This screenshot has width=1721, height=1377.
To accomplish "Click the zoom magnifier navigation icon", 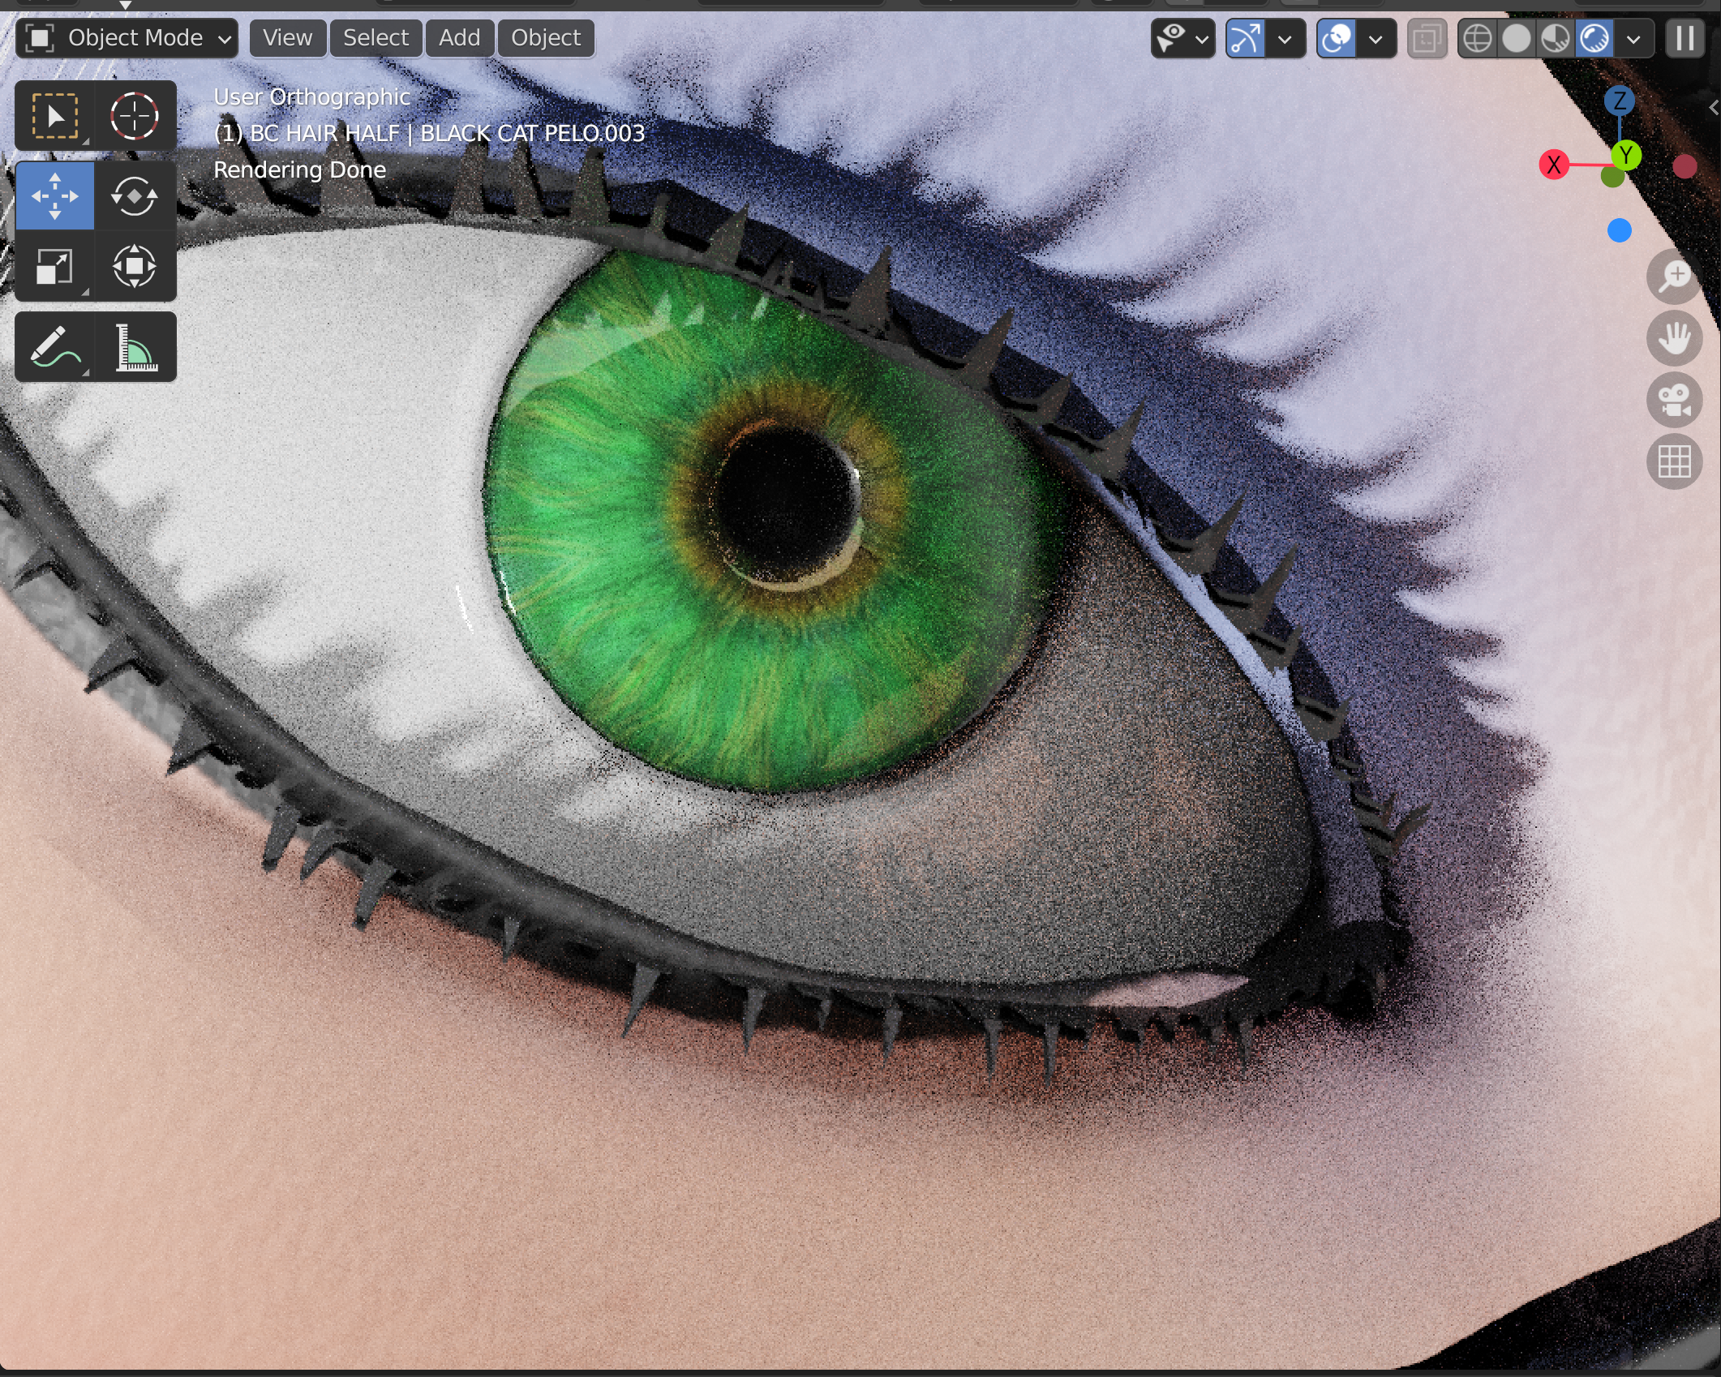I will click(1674, 277).
